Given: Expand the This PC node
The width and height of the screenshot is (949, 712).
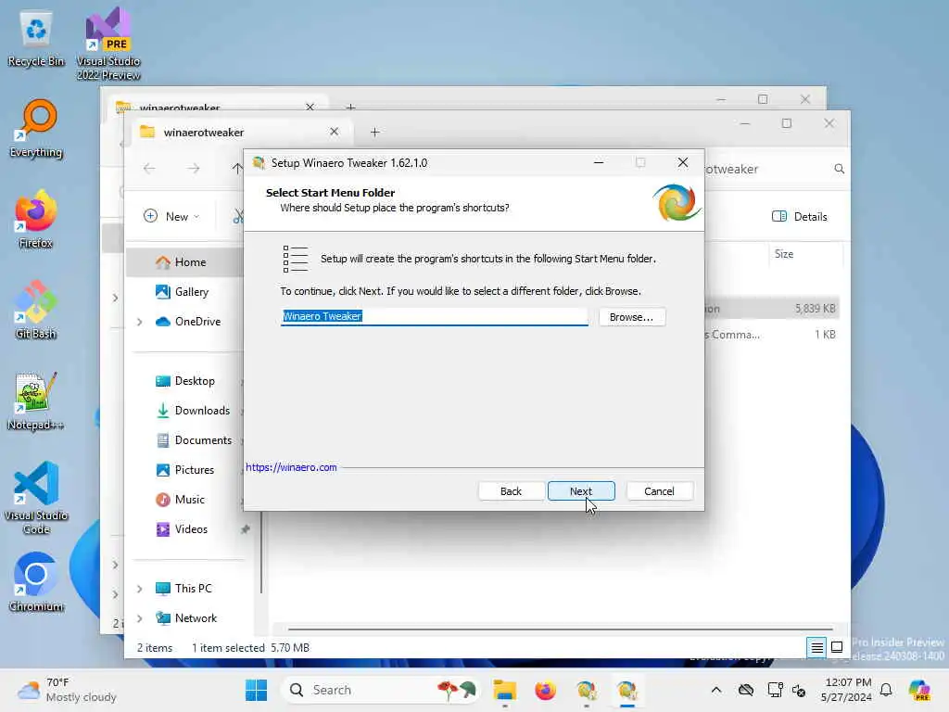Looking at the screenshot, I should [140, 589].
